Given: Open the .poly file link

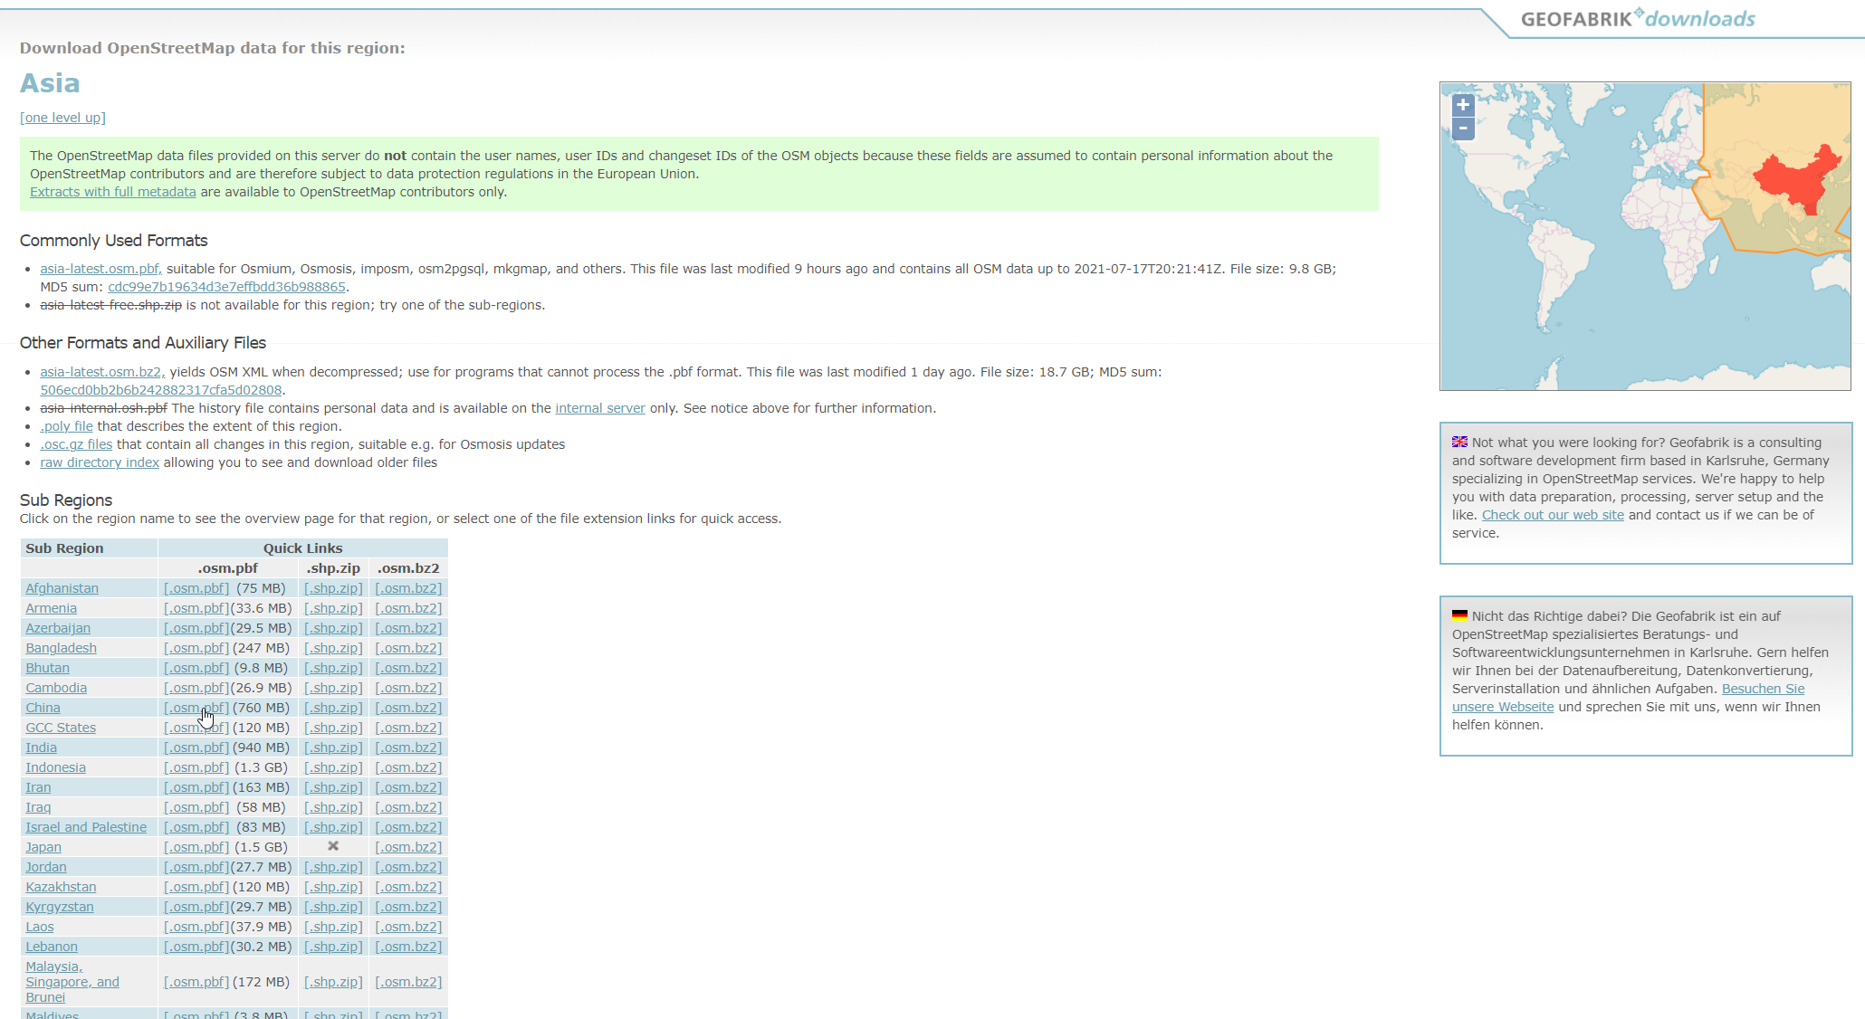Looking at the screenshot, I should click(x=66, y=426).
